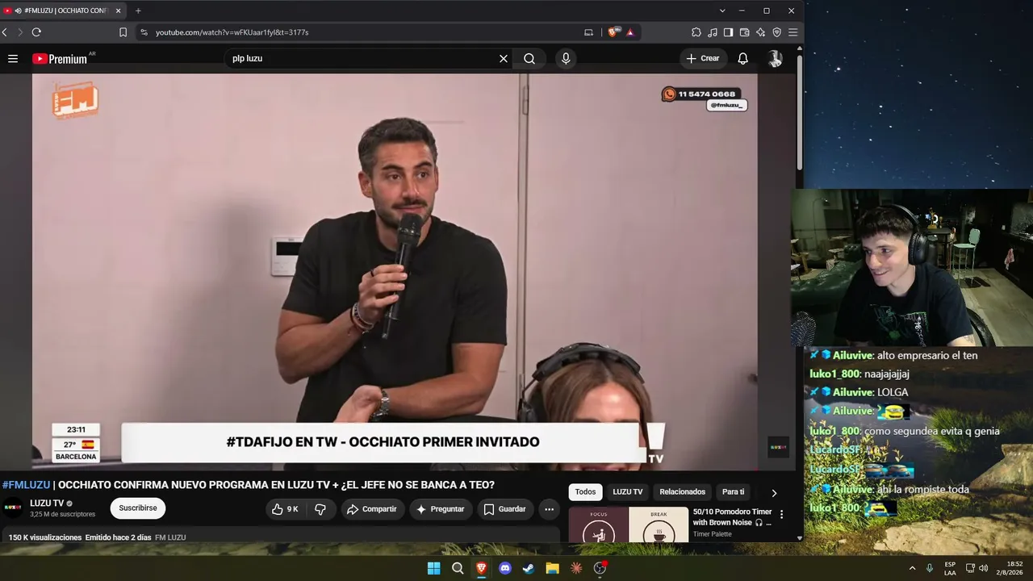The width and height of the screenshot is (1033, 581).
Task: Click the Preguntar AI button
Action: pyautogui.click(x=440, y=509)
